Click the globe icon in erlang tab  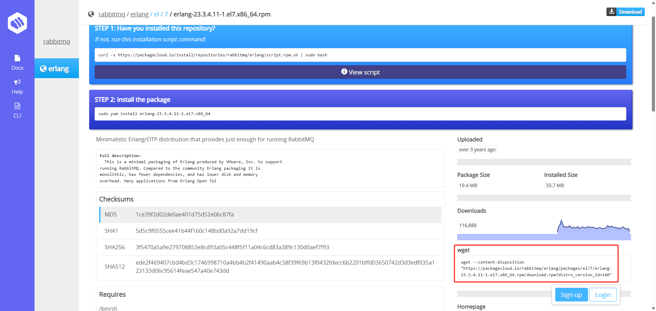(x=43, y=69)
